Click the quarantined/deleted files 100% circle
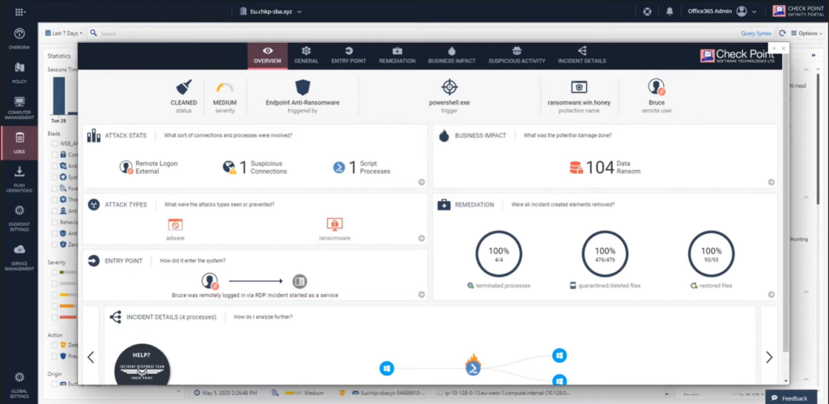Screen dimensions: 829x404 605,254
